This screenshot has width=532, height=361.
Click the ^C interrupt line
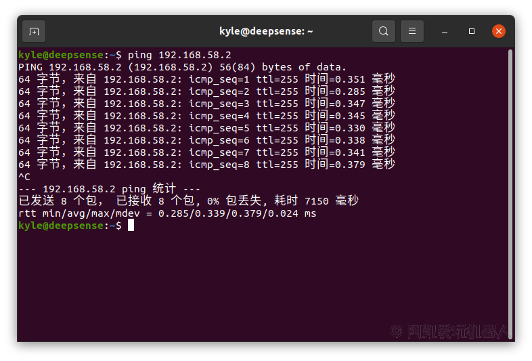click(24, 177)
